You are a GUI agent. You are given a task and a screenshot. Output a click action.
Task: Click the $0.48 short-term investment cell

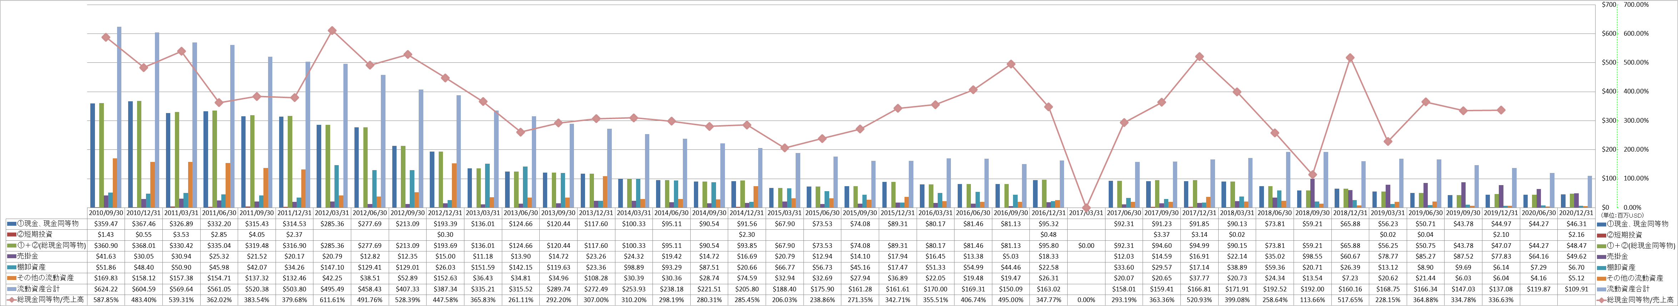click(1048, 234)
